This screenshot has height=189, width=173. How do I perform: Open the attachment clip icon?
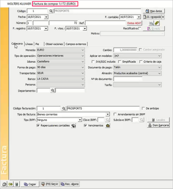pos(157,23)
